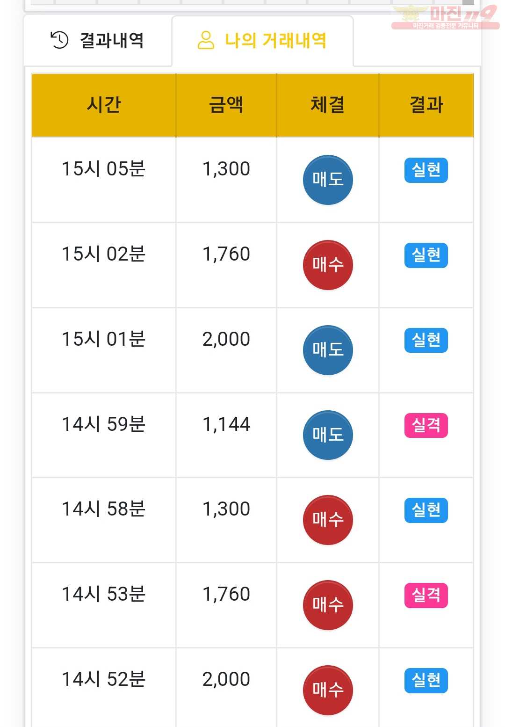Click 실현 result label at 15시 05분

pyautogui.click(x=426, y=170)
